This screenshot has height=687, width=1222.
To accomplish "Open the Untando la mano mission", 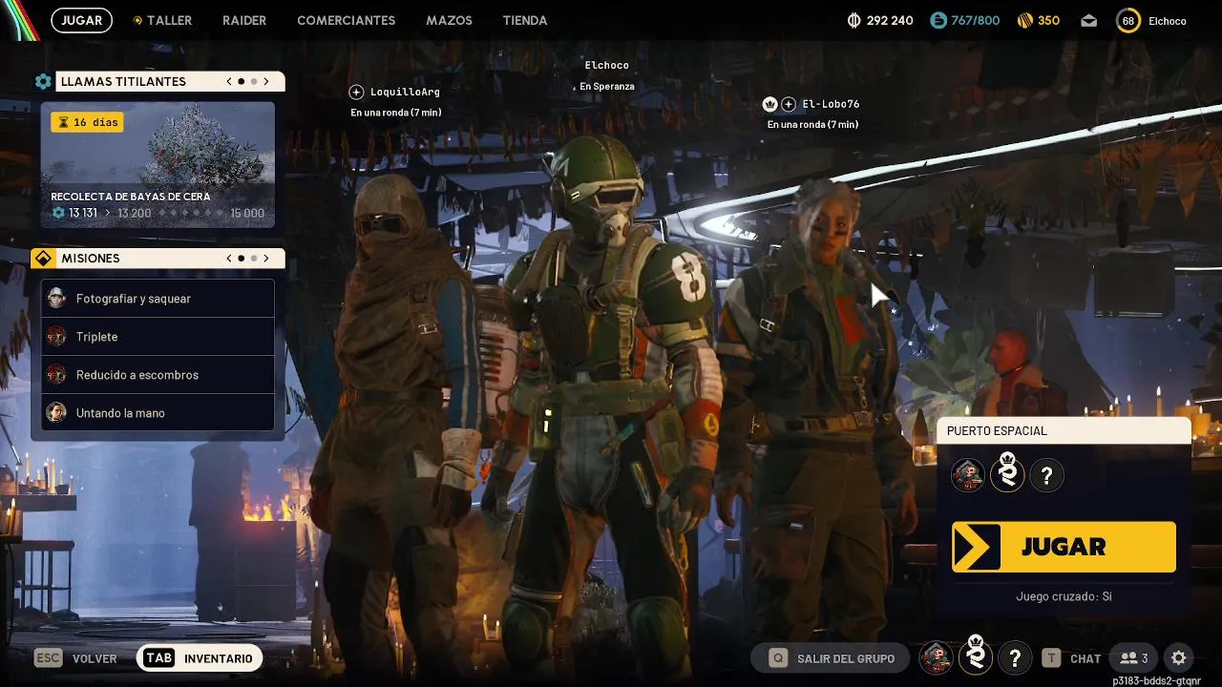I will pos(158,413).
